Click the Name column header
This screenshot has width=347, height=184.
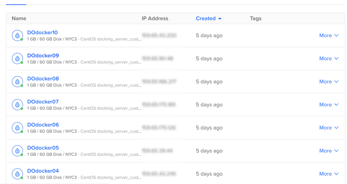(x=19, y=18)
